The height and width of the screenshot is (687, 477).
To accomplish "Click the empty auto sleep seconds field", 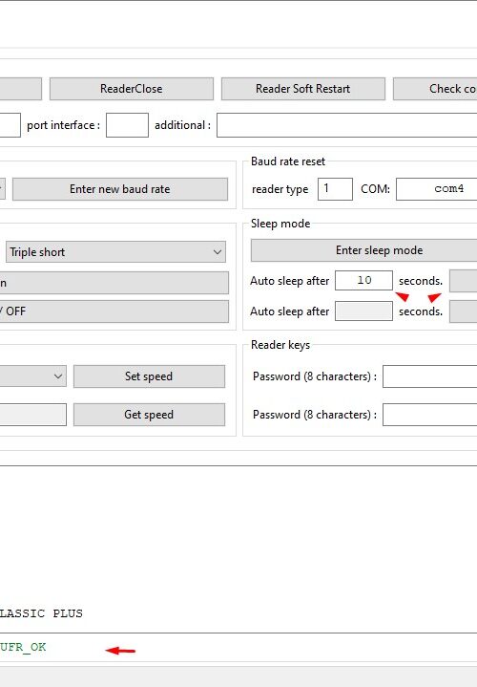I will tap(363, 311).
